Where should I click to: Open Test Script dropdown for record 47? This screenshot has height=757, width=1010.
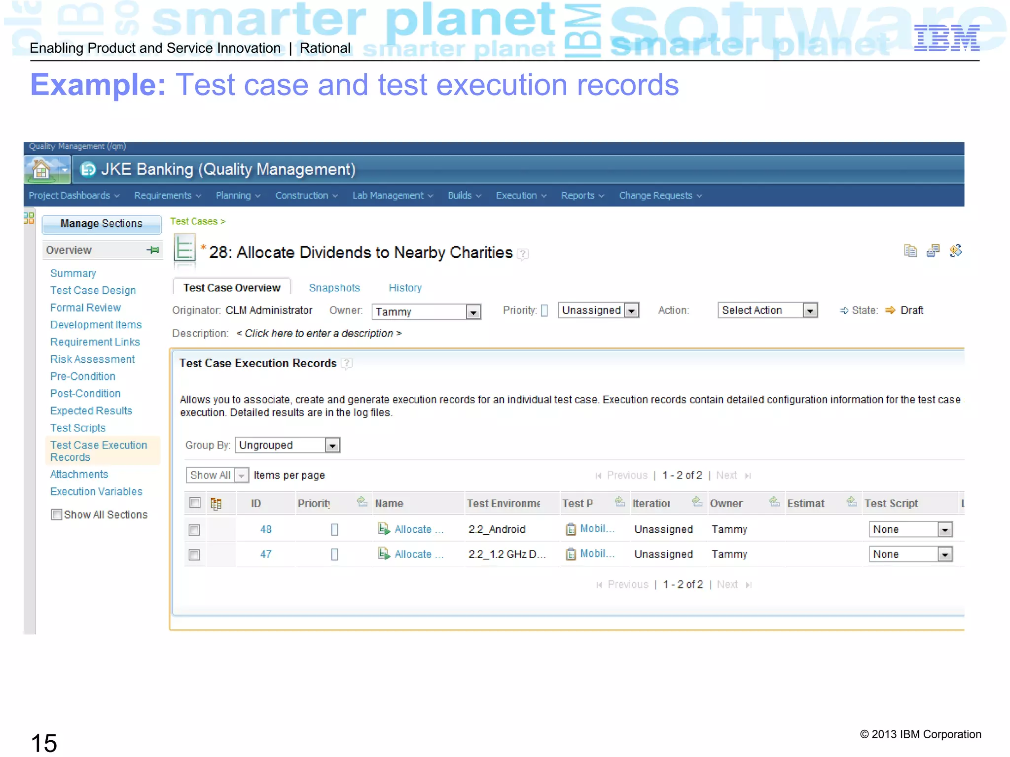point(910,555)
